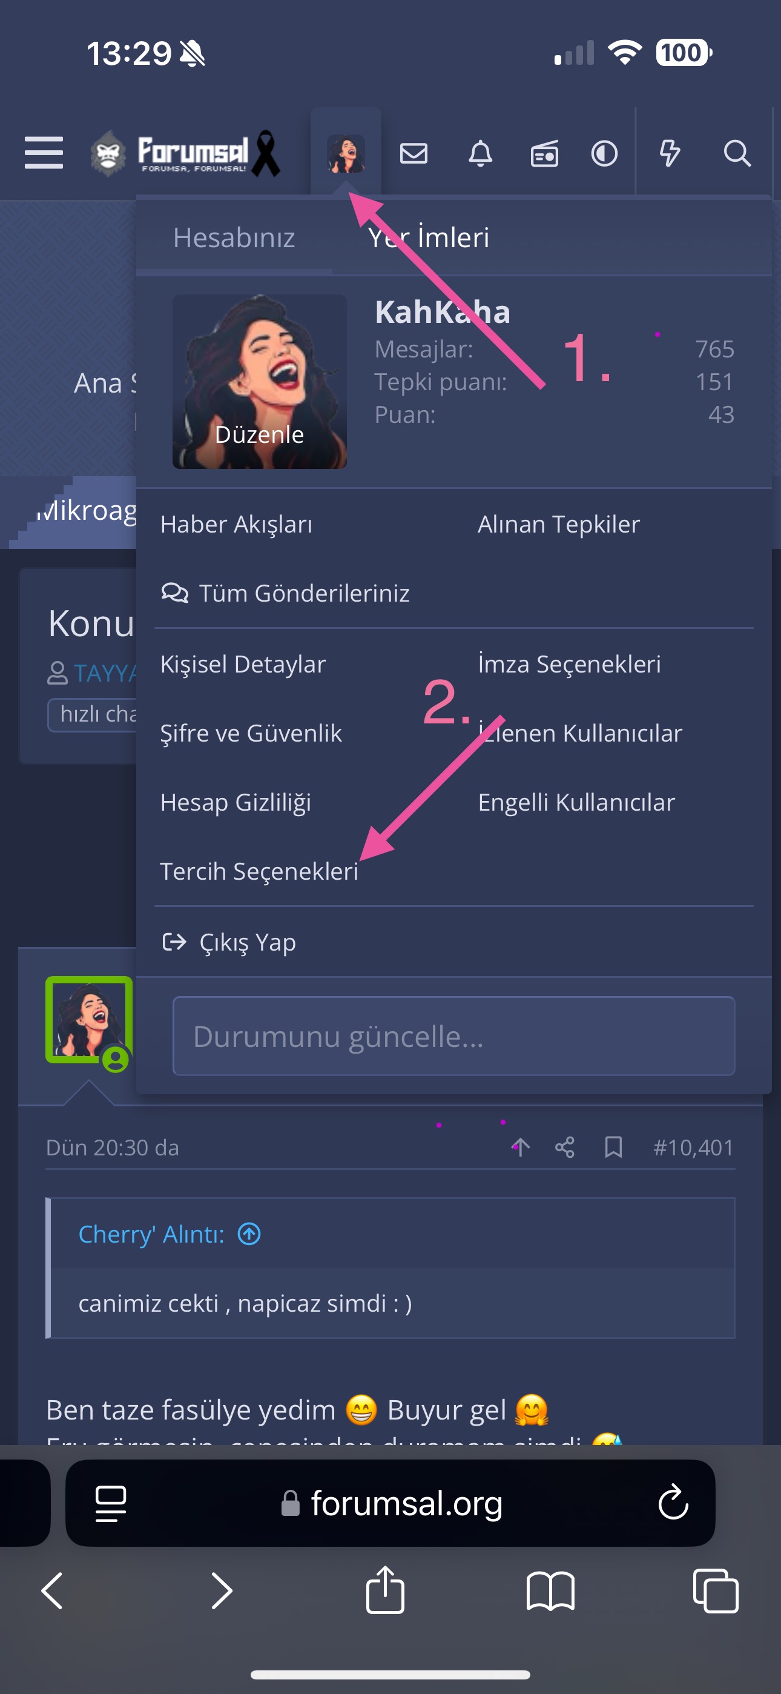Viewport: 781px width, 1694px height.
Task: Bookmark the post #10,401
Action: (613, 1148)
